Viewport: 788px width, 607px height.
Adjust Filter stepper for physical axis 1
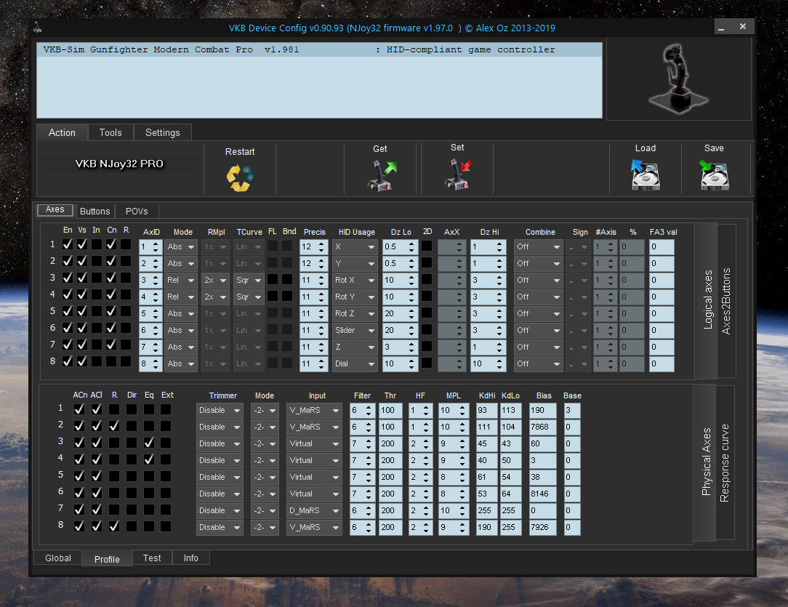point(369,411)
